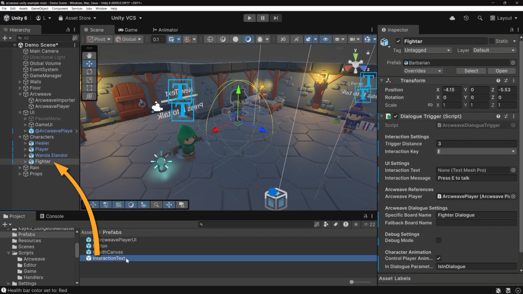This screenshot has width=523, height=294.
Task: Open the Tag dropdown showing Untagged
Action: [427, 50]
